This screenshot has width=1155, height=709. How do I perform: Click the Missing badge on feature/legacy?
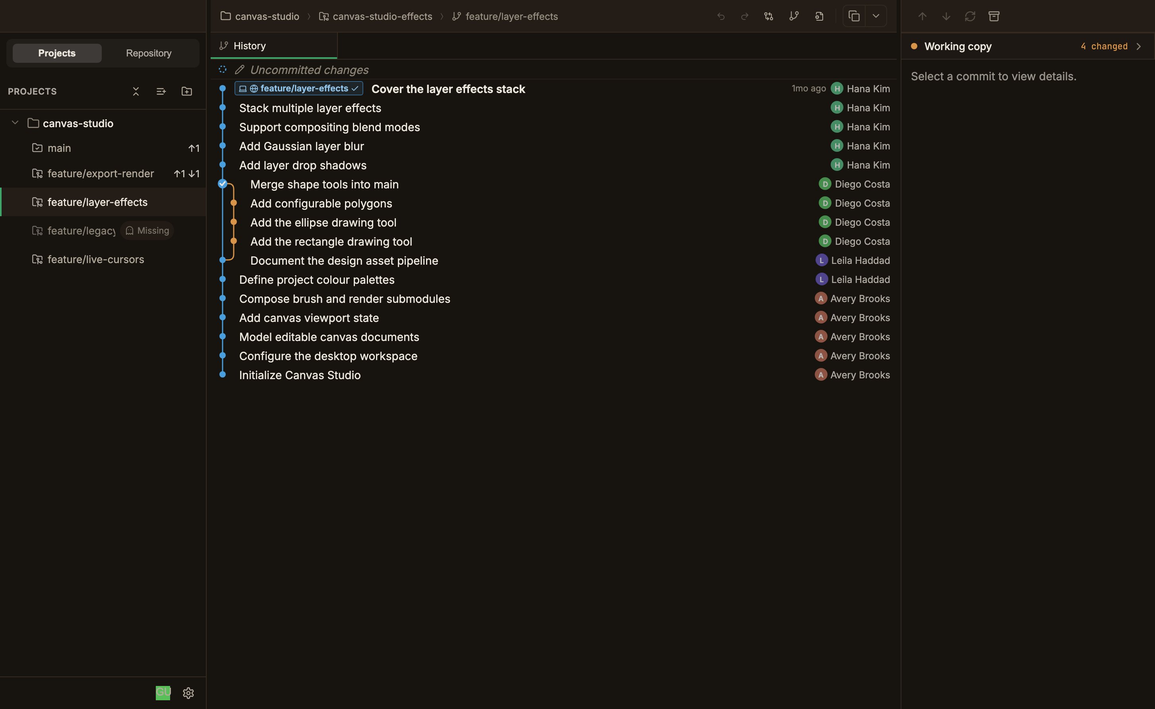coord(147,231)
